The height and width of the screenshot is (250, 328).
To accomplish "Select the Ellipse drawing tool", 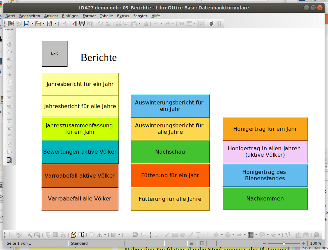I will [x=183, y=235].
